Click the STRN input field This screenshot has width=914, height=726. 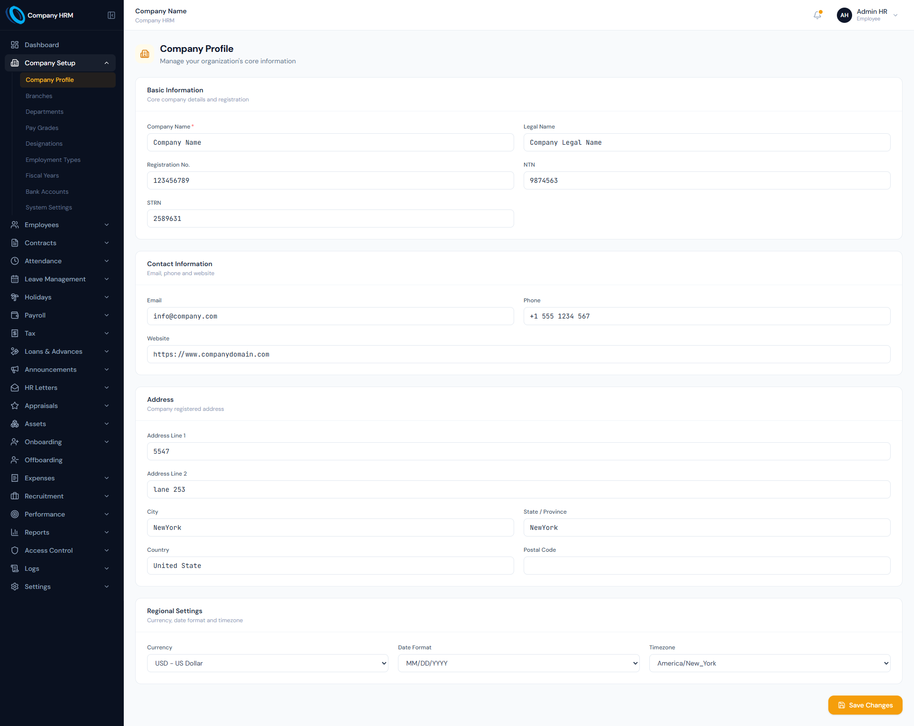click(330, 219)
